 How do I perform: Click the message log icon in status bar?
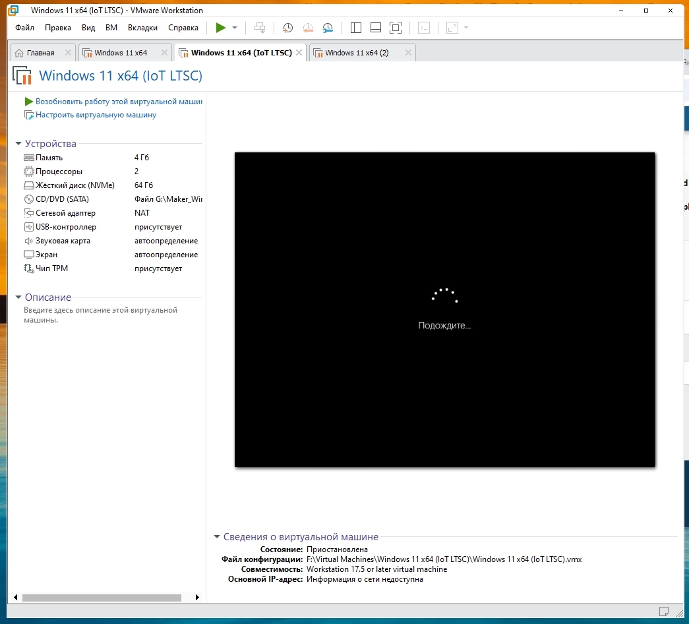point(664,611)
